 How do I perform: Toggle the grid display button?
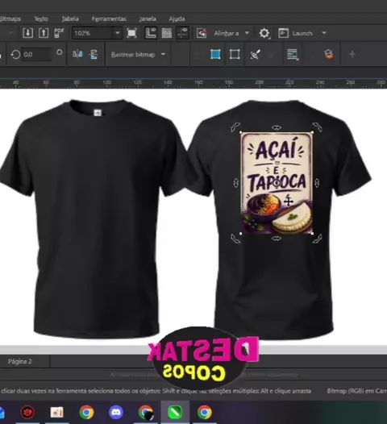(x=167, y=33)
